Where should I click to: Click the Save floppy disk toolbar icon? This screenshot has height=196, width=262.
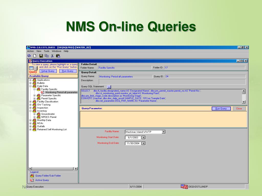41,56
